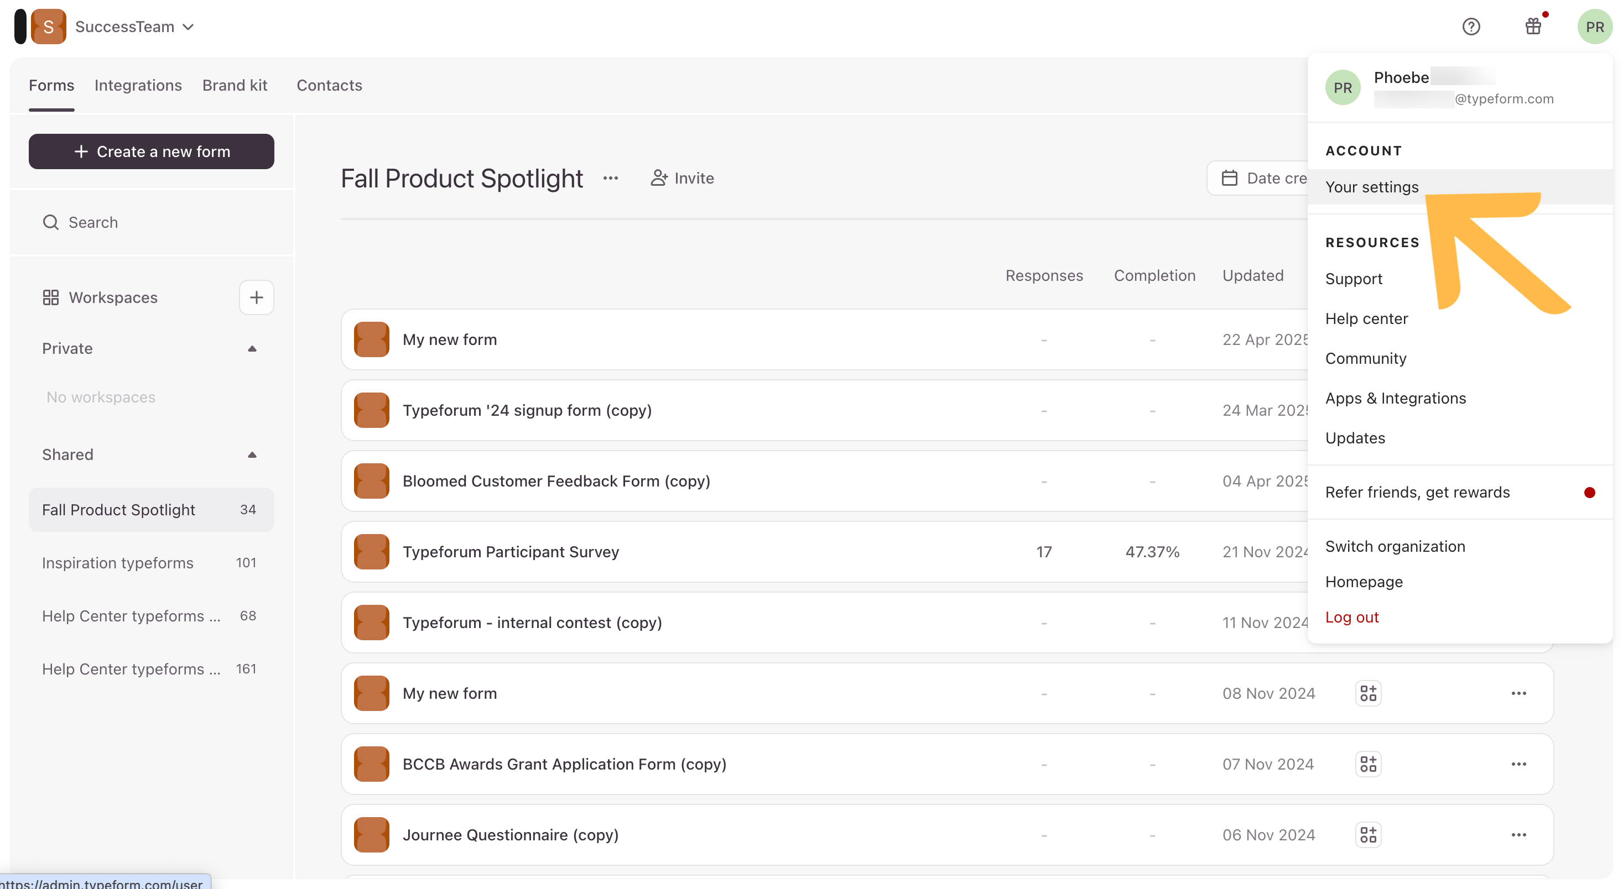Go to Homepage from menu

[1364, 581]
